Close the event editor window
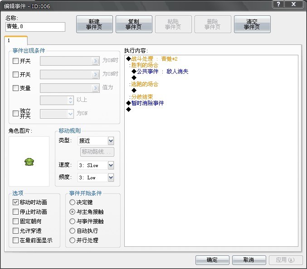Screen dimensions: 307x269 (293, 4)
